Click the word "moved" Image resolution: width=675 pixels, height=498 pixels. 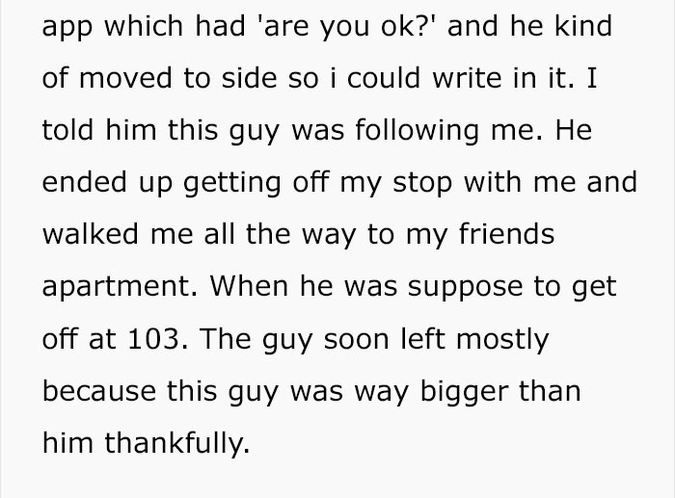click(128, 79)
